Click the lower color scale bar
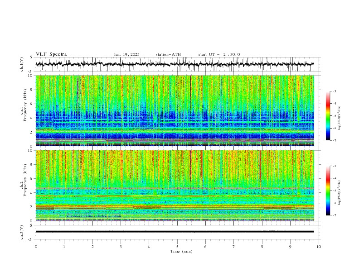The width and height of the screenshot is (359, 277). click(328, 191)
